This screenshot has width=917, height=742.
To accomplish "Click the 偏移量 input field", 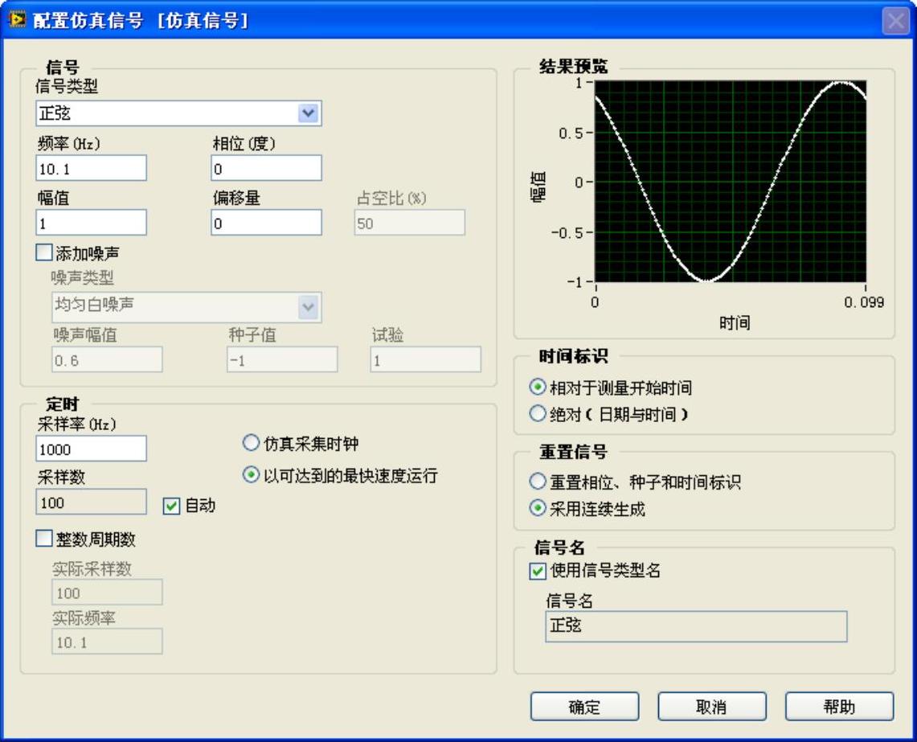I will pyautogui.click(x=266, y=223).
